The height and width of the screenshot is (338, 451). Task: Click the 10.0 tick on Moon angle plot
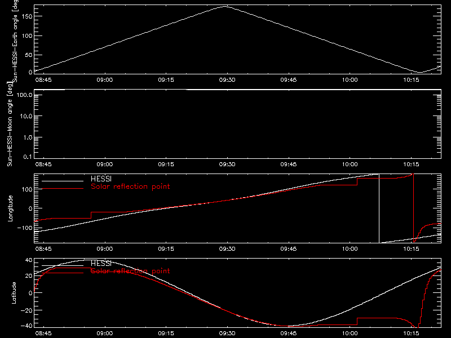click(26, 116)
